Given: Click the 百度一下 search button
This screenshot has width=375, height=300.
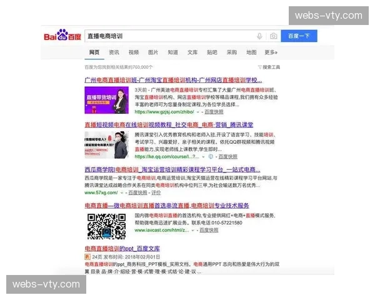Looking at the screenshot, I should [x=299, y=36].
